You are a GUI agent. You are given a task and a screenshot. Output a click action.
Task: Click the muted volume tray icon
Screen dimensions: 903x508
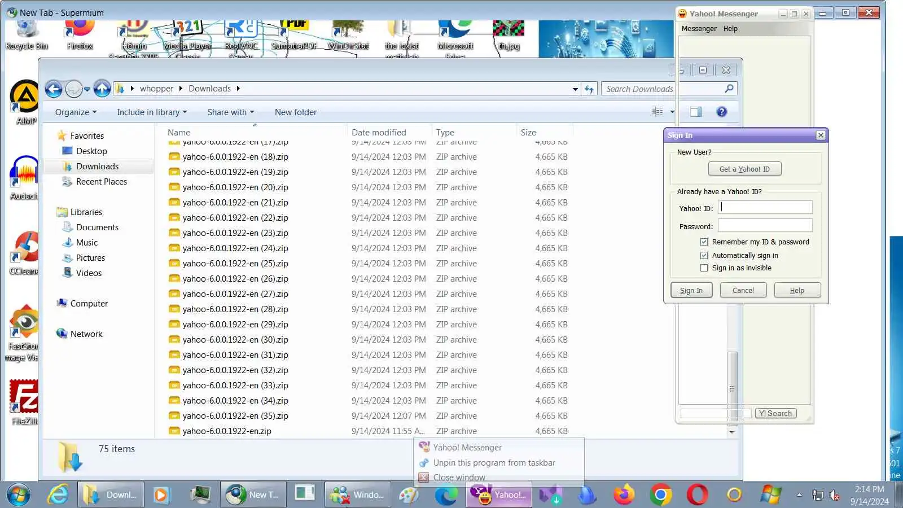[835, 496]
